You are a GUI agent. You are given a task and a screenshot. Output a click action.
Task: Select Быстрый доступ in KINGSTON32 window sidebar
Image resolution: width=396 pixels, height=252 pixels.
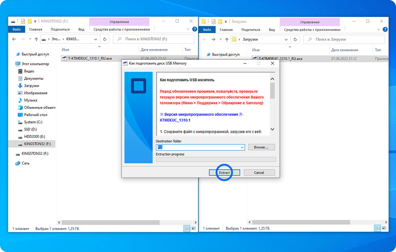[32, 54]
